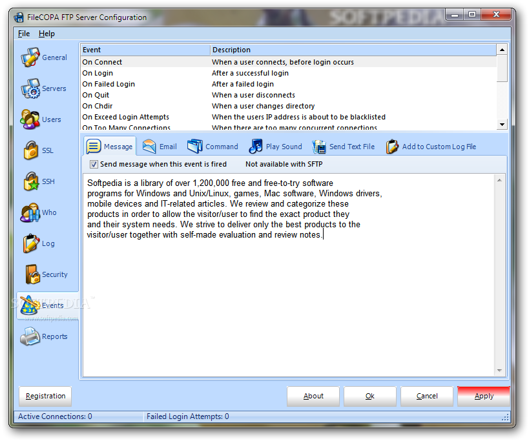Screen dimensions: 529x441
Task: Switch to the Send Text File tab label
Action: pos(352,147)
